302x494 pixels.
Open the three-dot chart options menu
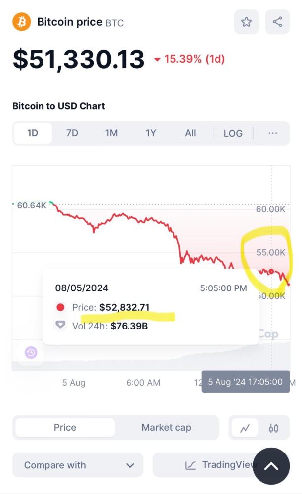click(273, 133)
